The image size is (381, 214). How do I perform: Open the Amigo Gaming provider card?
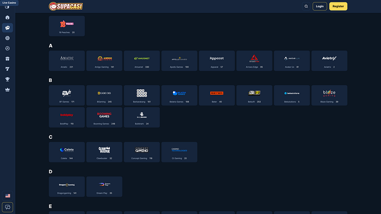tap(104, 61)
